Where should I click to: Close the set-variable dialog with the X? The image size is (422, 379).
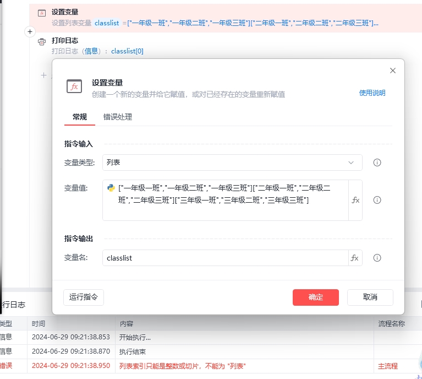coord(393,71)
